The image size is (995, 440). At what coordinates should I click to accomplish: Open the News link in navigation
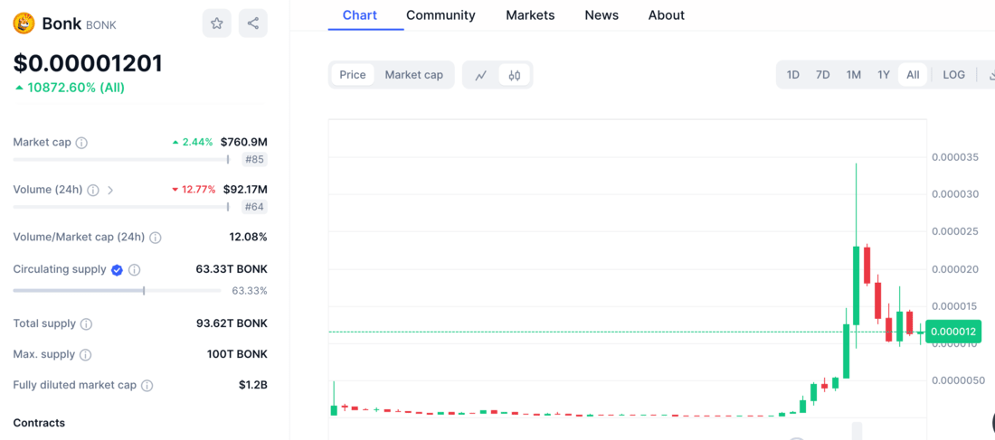602,15
